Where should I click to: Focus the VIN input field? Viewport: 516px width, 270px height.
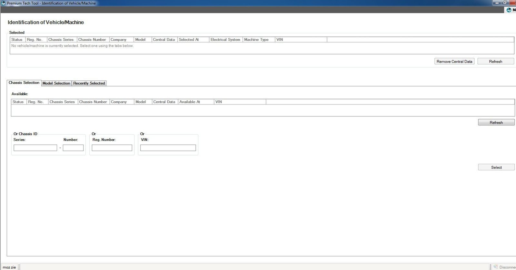click(x=168, y=148)
